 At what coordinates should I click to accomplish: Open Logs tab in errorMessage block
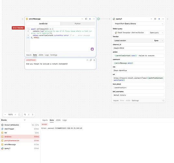click(47, 55)
